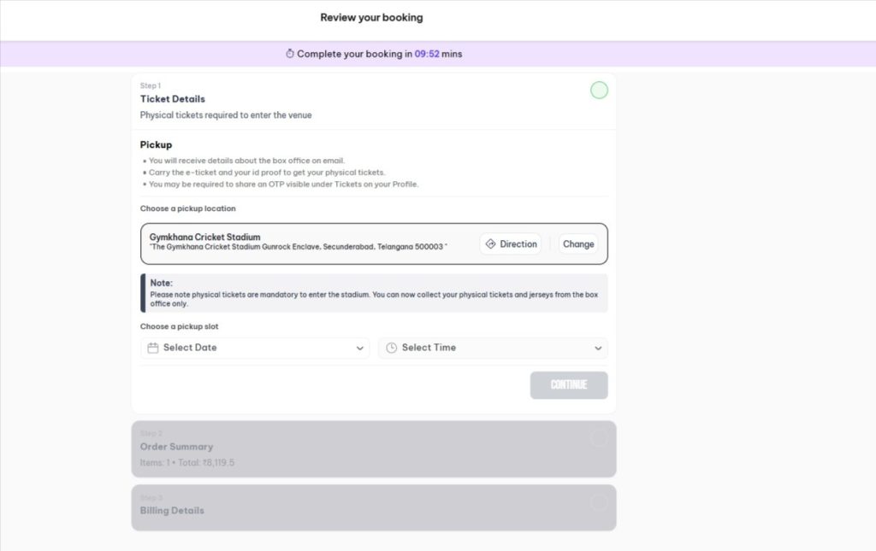The width and height of the screenshot is (876, 551).
Task: Expand the Billing Details section
Action: [x=373, y=507]
